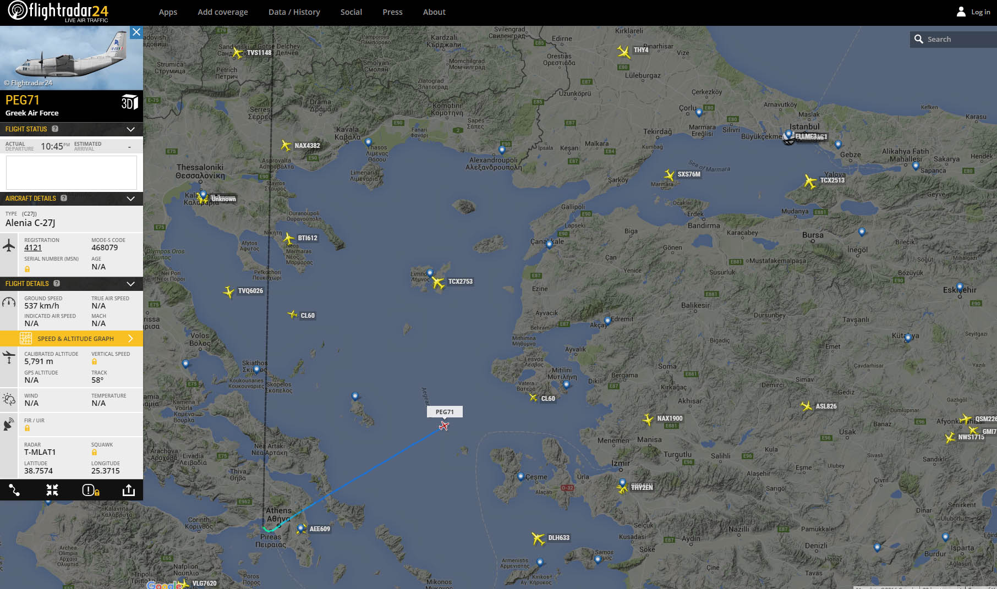Click the 537 km/h ground speed value
Screen dimensions: 997x589
42,306
